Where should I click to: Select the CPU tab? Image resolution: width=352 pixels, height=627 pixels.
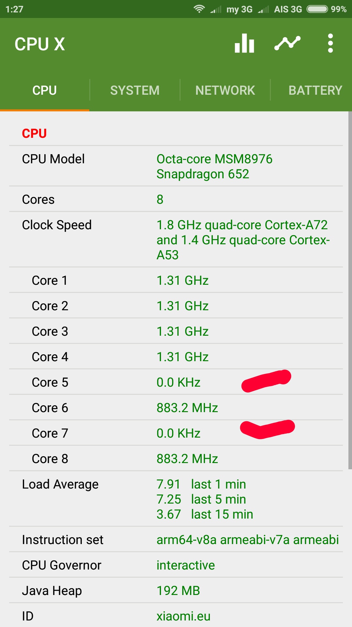(x=45, y=90)
